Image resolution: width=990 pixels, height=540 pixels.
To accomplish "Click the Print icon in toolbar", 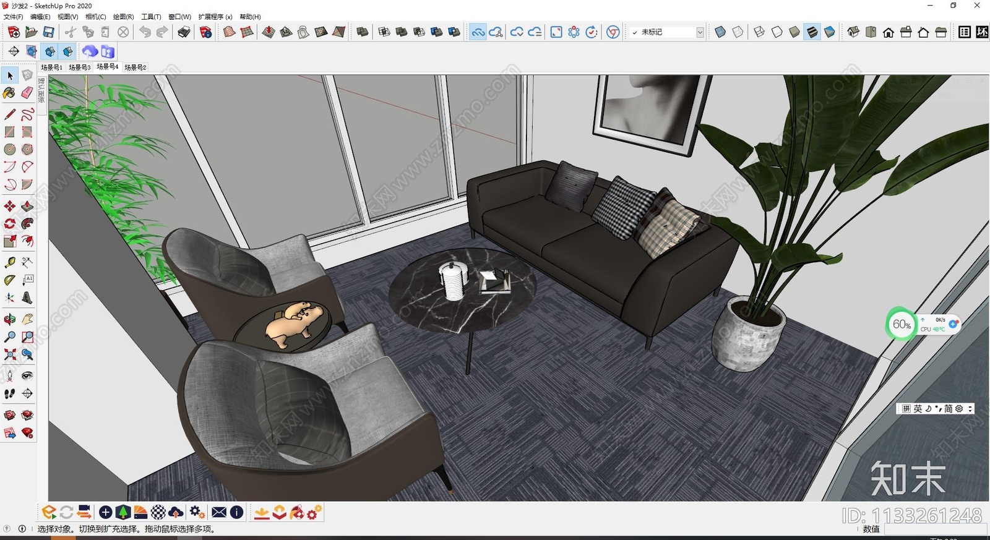I will tap(184, 32).
